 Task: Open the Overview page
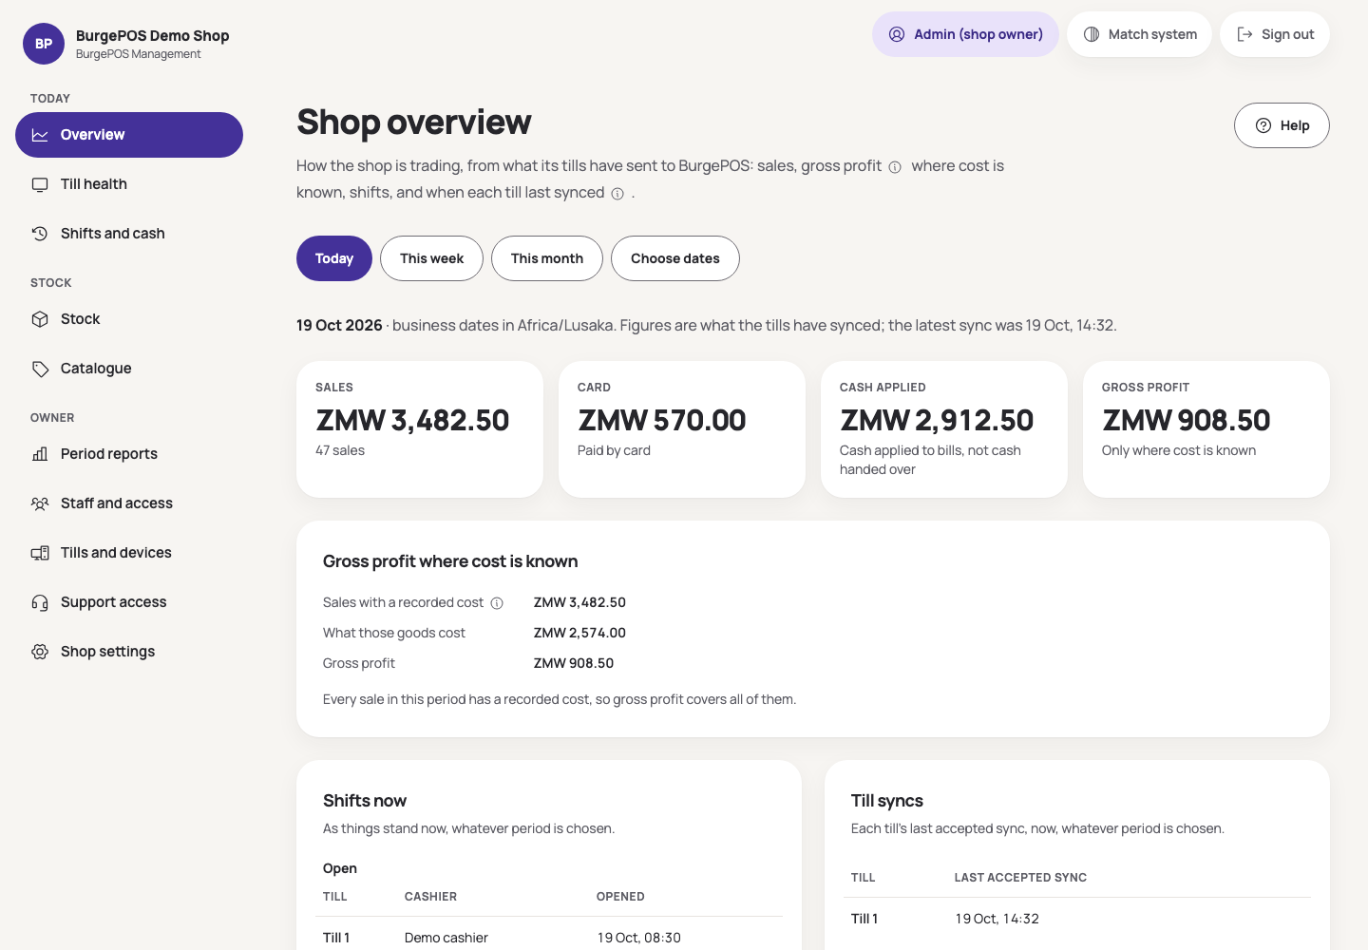[x=129, y=135]
